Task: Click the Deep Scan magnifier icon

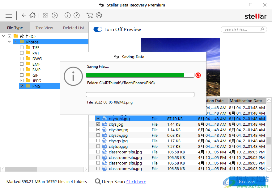Action: [x=98, y=181]
